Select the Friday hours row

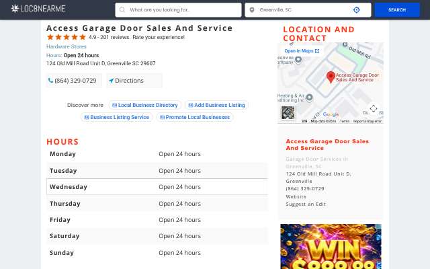pos(157,220)
